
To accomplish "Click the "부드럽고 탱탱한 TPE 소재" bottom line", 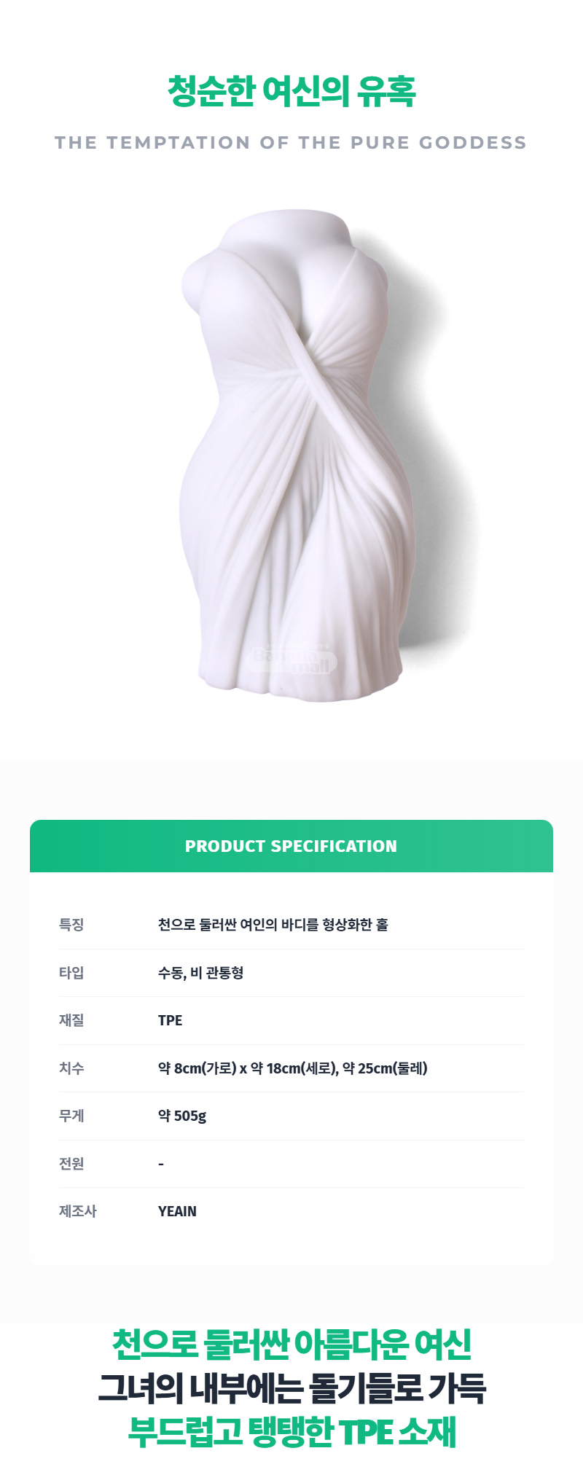I will 291,1432.
